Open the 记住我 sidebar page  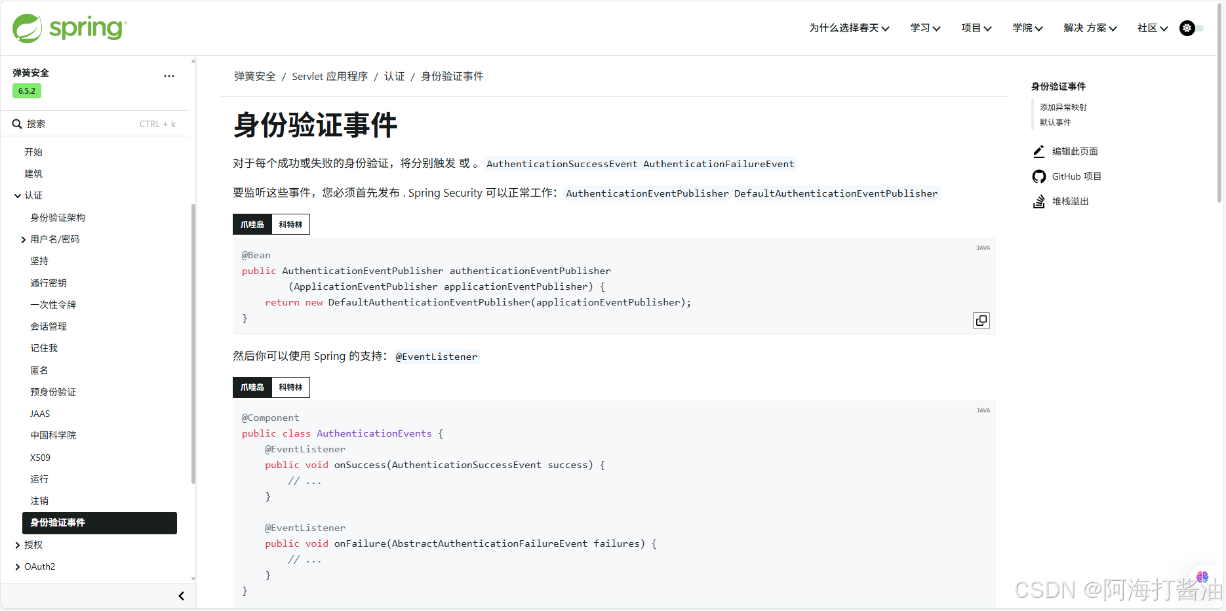[x=44, y=348]
